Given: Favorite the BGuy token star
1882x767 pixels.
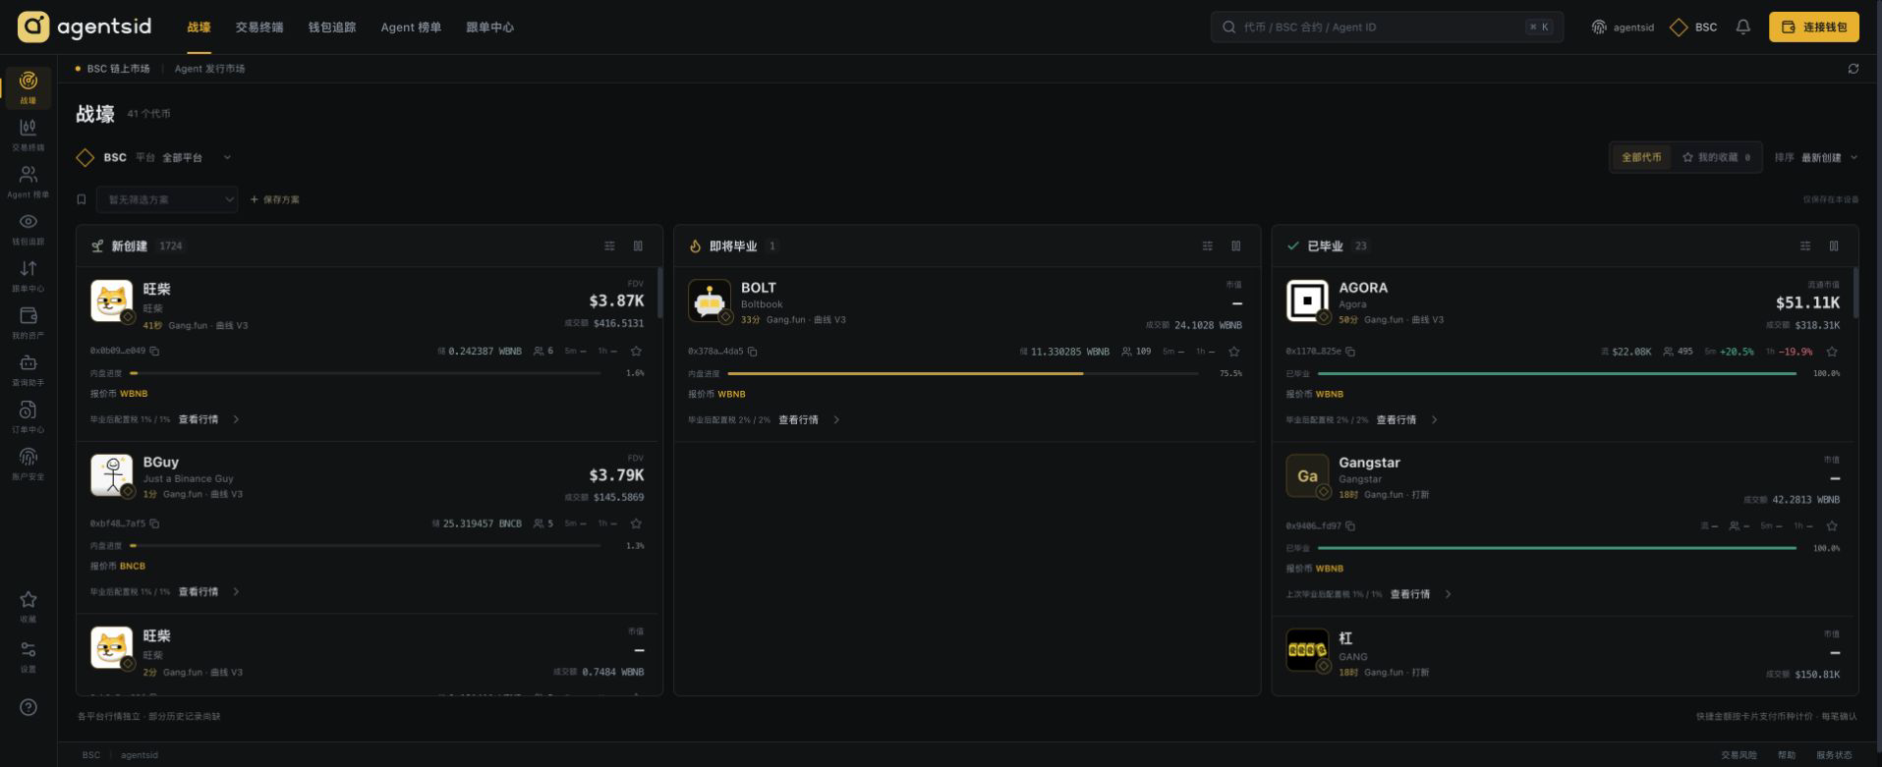Looking at the screenshot, I should (636, 523).
